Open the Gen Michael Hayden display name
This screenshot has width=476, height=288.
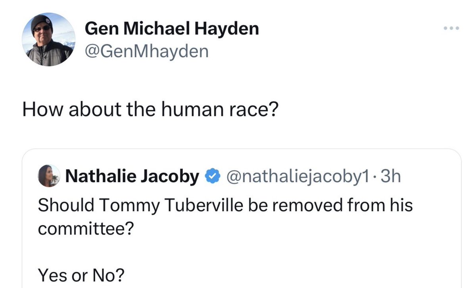(x=172, y=29)
